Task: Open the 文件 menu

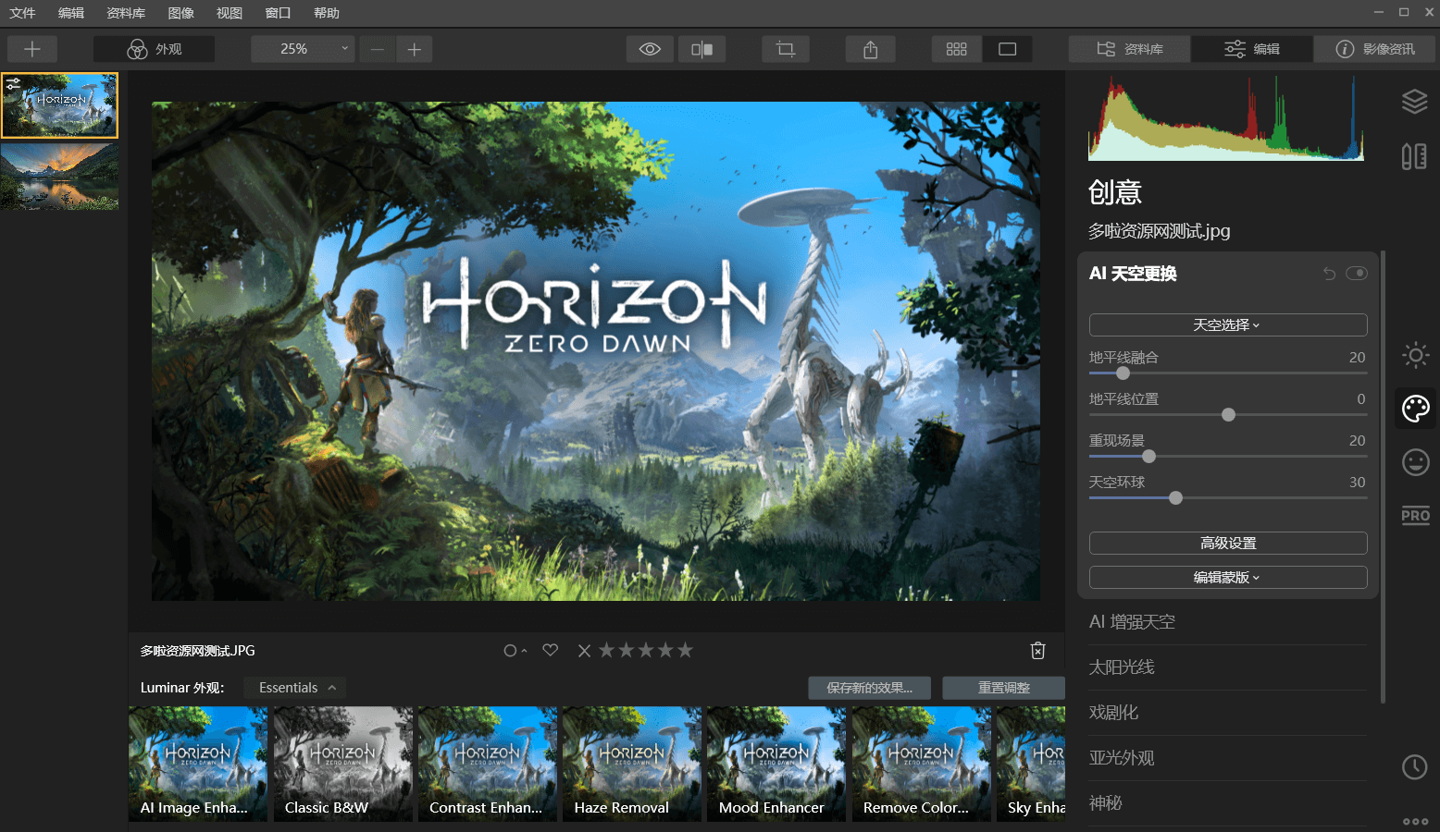Action: [22, 13]
